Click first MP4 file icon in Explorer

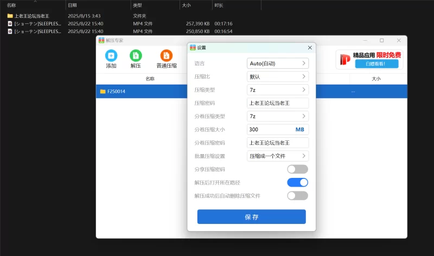pyautogui.click(x=10, y=23)
